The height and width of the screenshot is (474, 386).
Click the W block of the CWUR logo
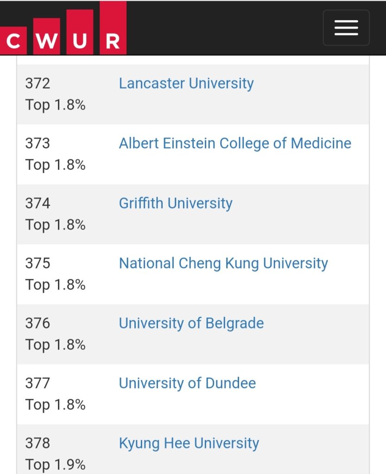pos(47,36)
